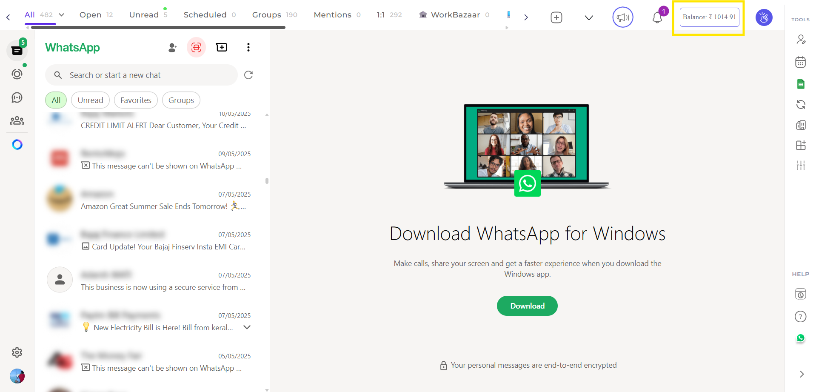Expand the dropdown arrow next to All tab

coord(62,15)
